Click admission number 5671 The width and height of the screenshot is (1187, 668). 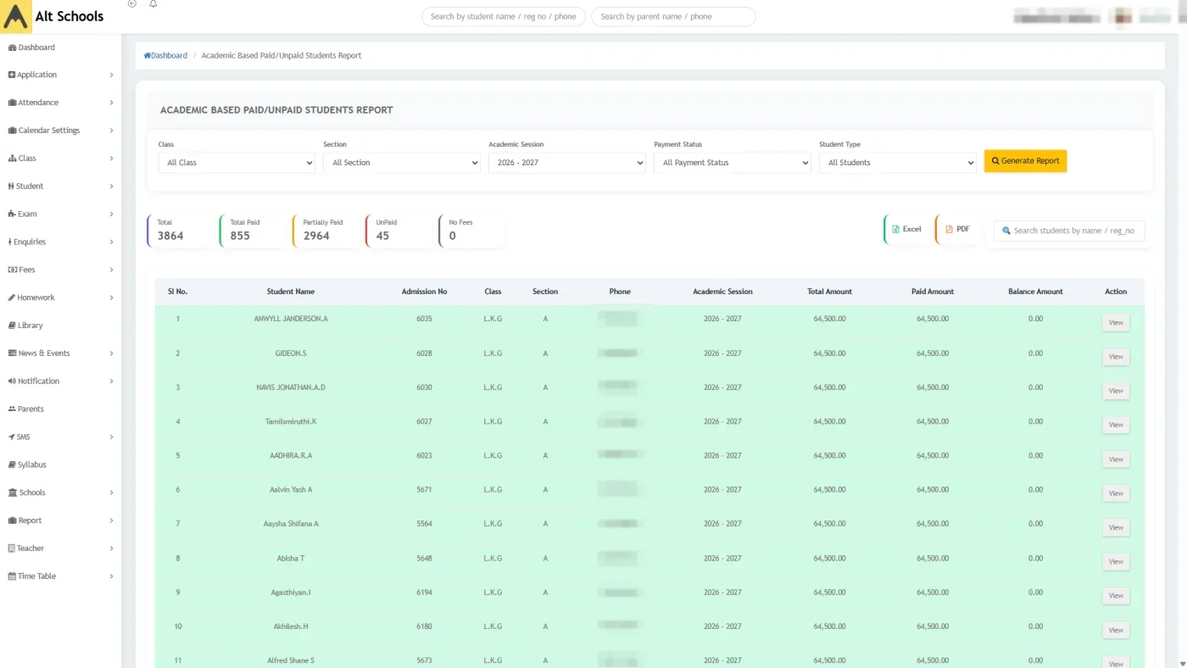tap(424, 490)
